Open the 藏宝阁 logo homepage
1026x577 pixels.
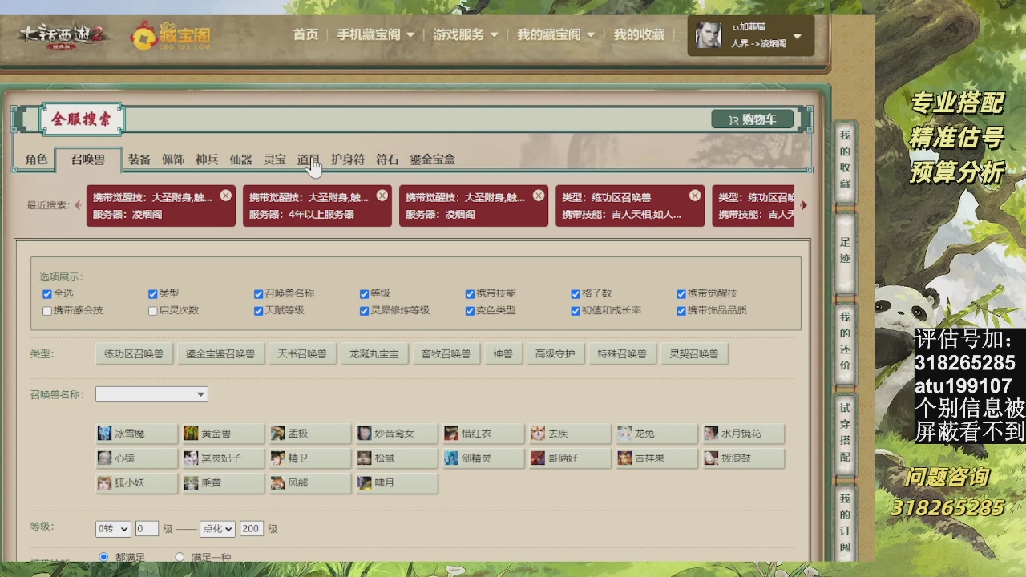pos(172,36)
